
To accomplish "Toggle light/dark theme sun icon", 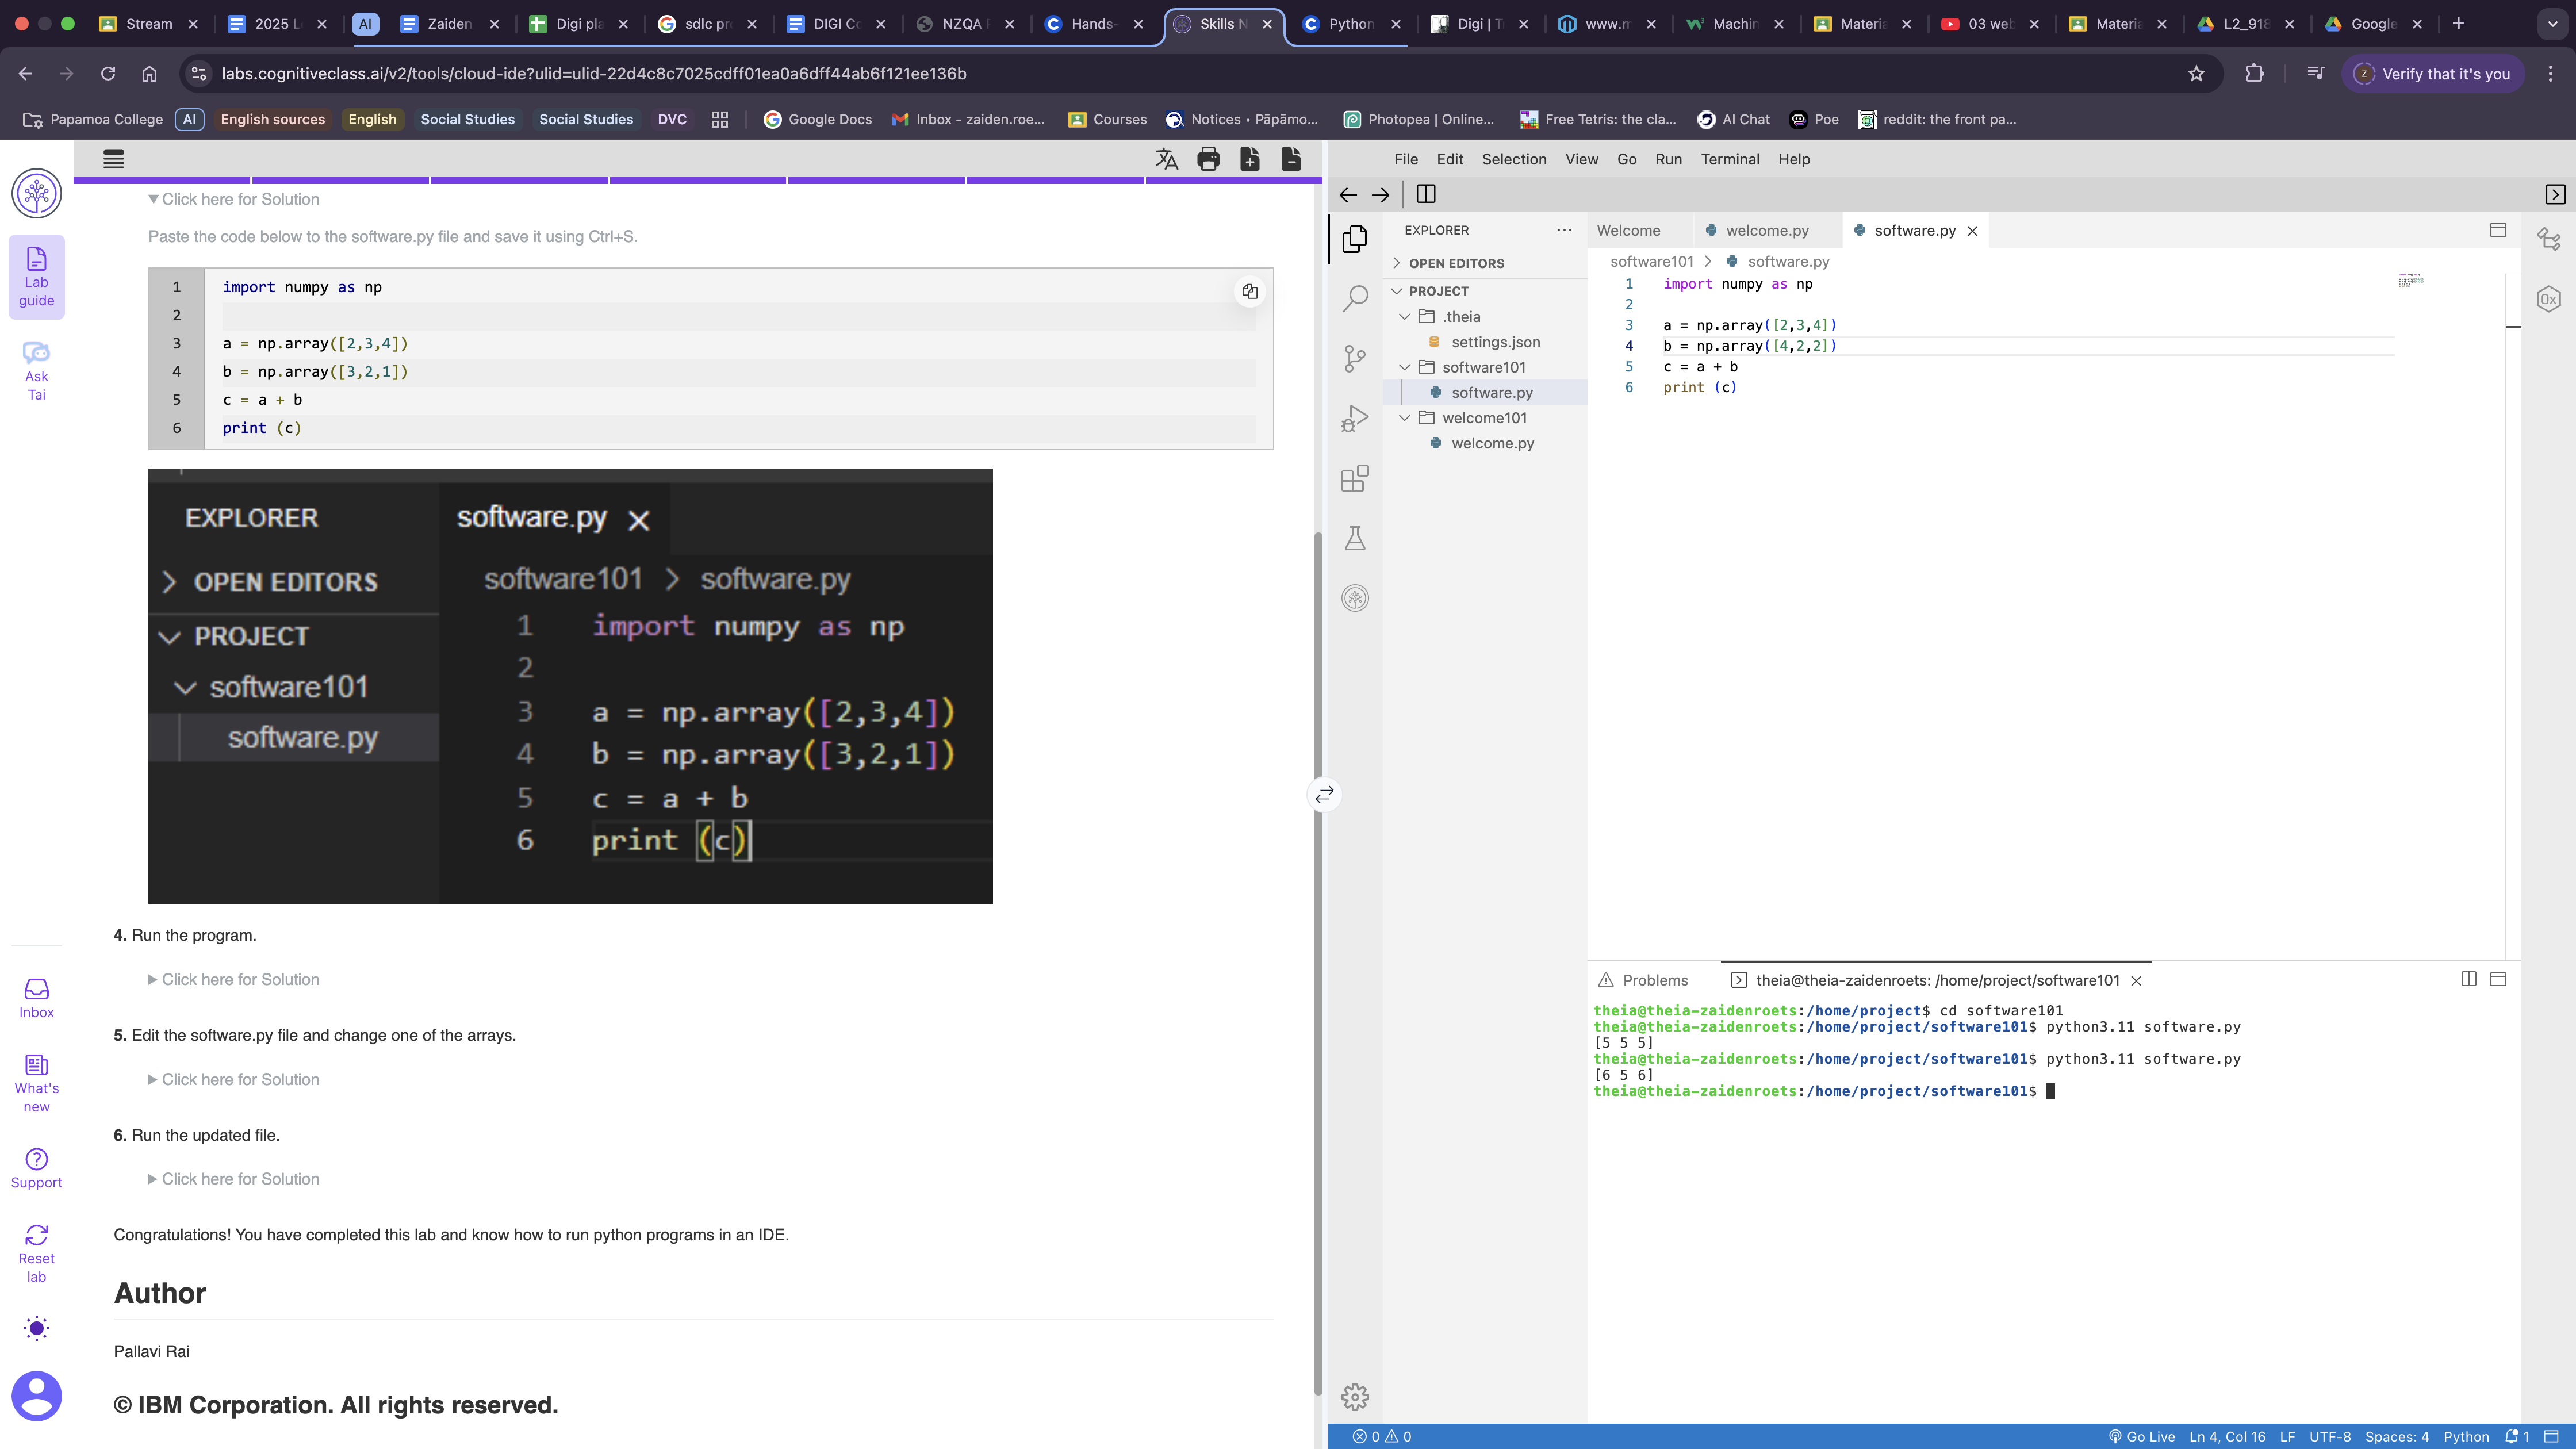I will pyautogui.click(x=36, y=1328).
